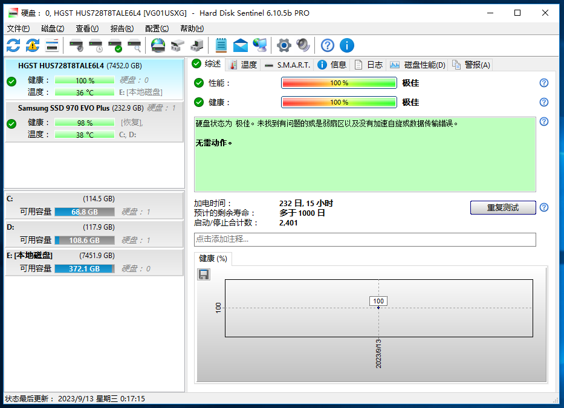This screenshot has height=408, width=564.
Task: Open settings via the gear icon
Action: pyautogui.click(x=284, y=45)
